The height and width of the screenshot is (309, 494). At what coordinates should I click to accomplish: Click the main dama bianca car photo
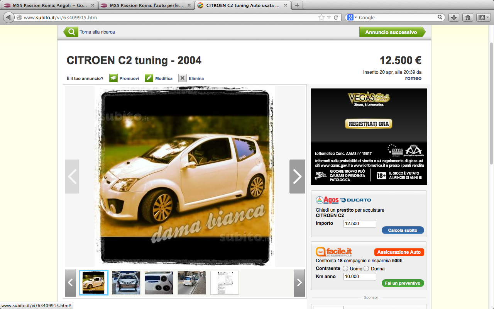tap(185, 177)
